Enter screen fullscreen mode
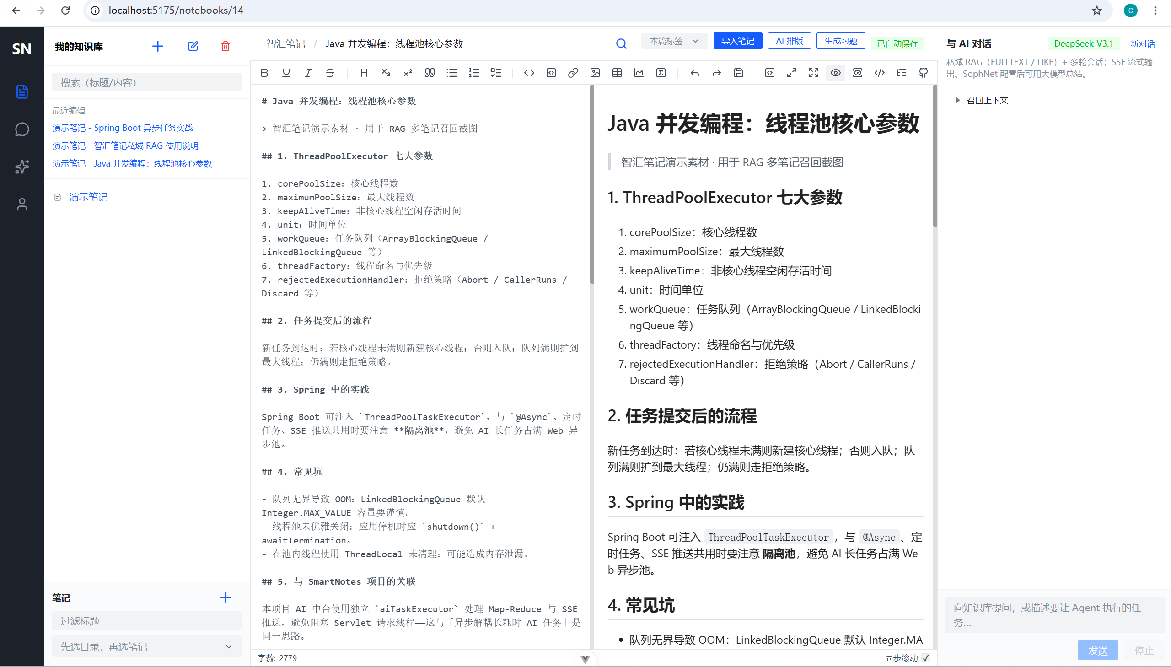This screenshot has width=1171, height=667. 814,73
